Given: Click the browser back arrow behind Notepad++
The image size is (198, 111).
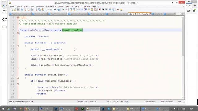Looking at the screenshot, I should click(4, 11).
